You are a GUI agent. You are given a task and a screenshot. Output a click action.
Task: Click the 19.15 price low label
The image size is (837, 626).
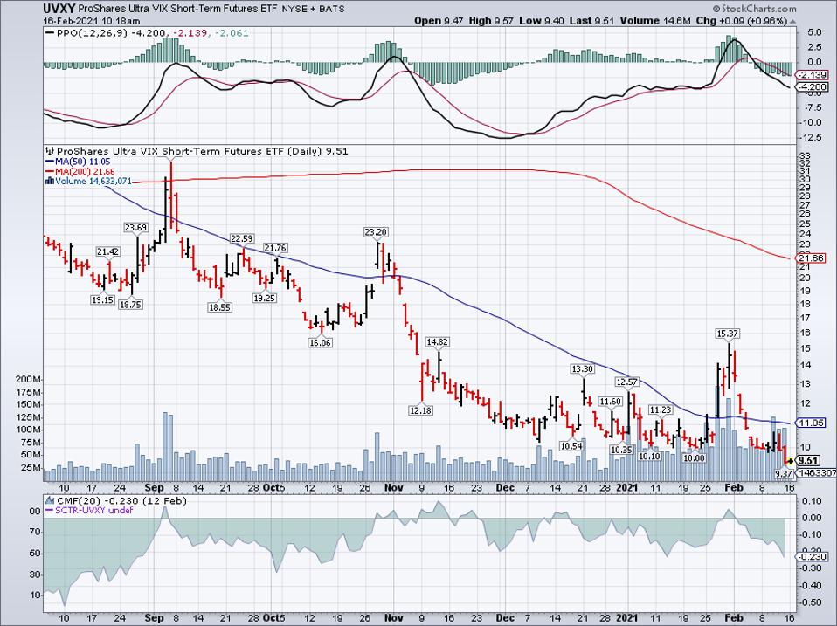pyautogui.click(x=102, y=299)
